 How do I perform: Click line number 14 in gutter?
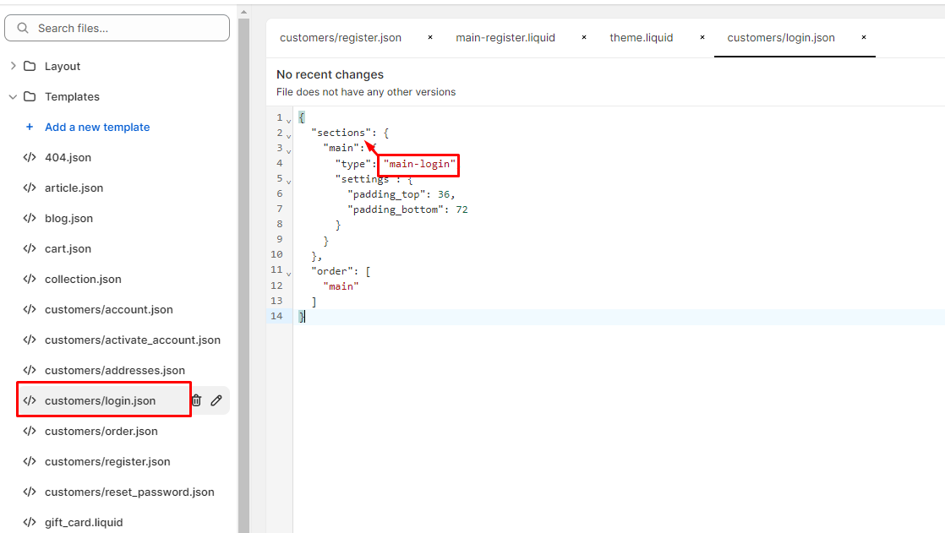(x=276, y=316)
